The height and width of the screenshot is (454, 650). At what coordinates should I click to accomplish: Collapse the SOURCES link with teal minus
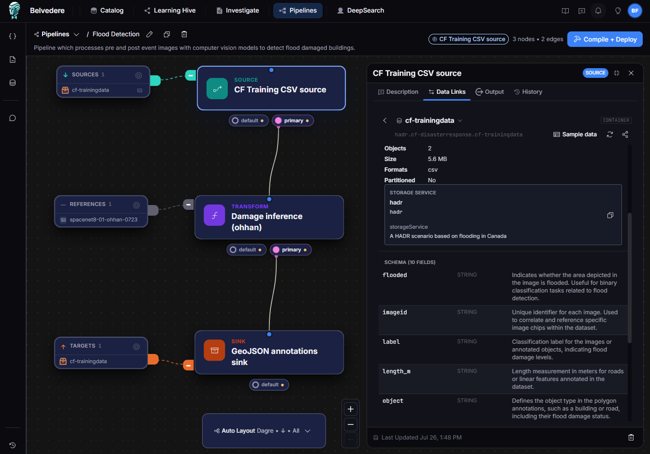(x=191, y=75)
